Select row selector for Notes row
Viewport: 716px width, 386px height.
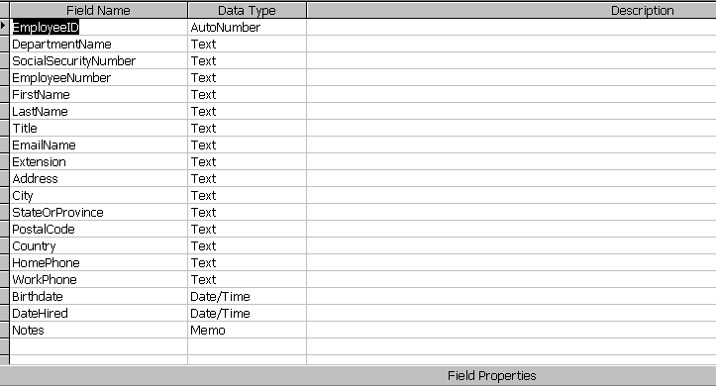4,331
